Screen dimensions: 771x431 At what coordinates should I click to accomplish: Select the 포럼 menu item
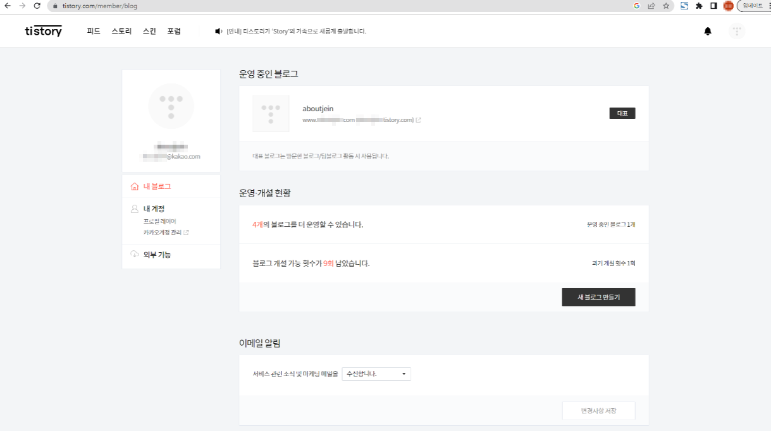[x=175, y=30]
